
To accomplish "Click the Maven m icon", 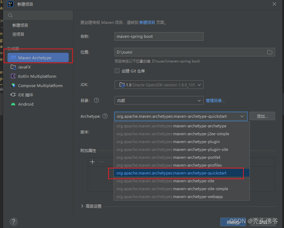I will 13,57.
